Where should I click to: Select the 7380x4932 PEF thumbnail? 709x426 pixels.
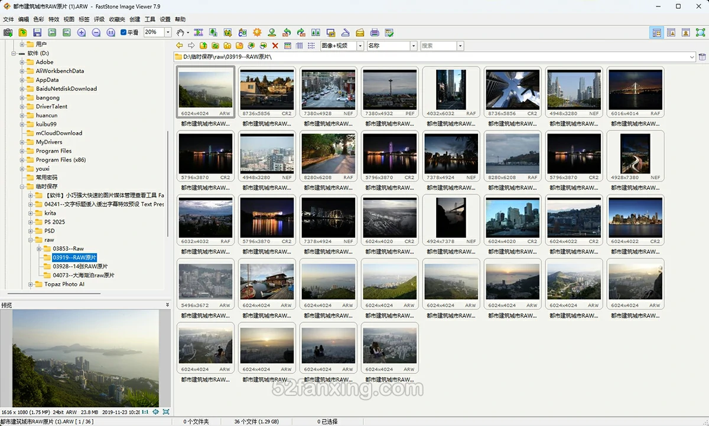point(389,93)
